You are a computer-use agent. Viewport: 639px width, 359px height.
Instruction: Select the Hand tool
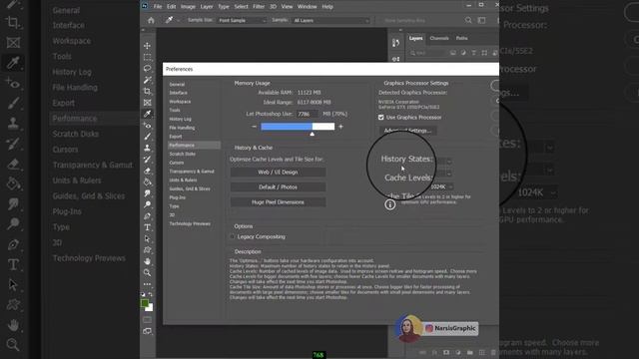147,261
